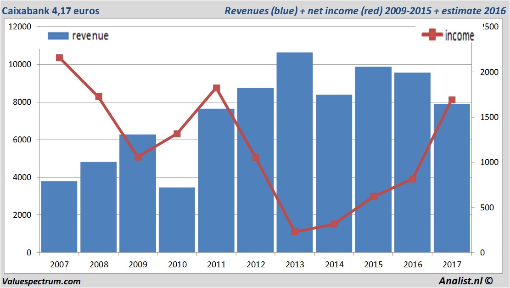Image resolution: width=510 pixels, height=288 pixels.
Task: Select the tallest 2013 revenue bar
Action: pyautogui.click(x=295, y=152)
